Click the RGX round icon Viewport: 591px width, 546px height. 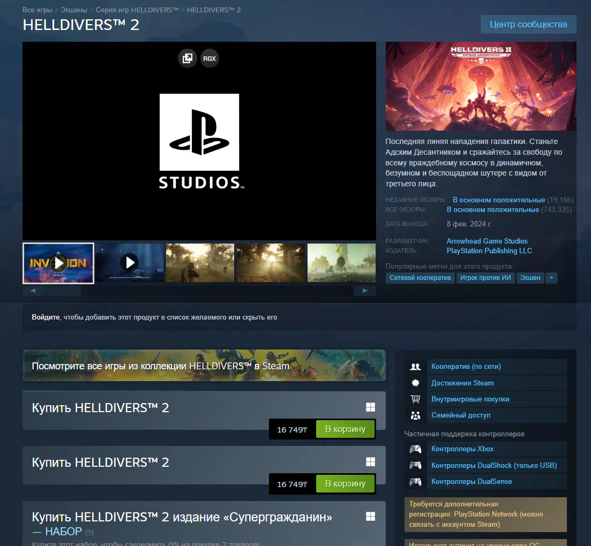coord(210,58)
